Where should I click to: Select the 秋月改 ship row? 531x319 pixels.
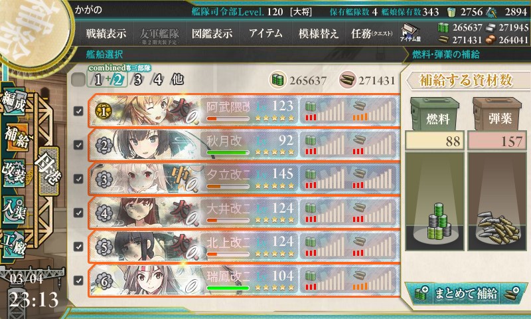tap(244, 145)
